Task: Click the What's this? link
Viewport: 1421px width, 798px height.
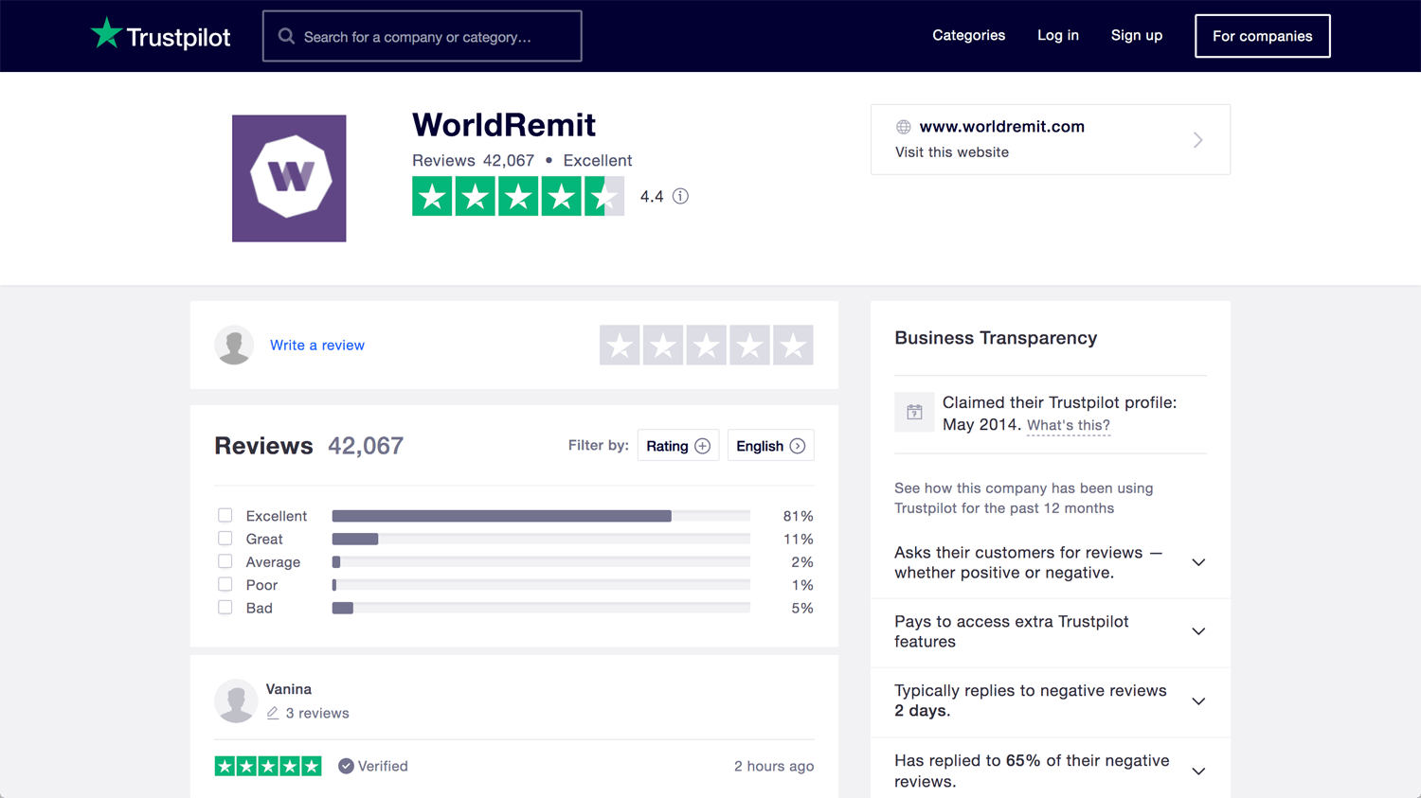Action: (x=1068, y=425)
